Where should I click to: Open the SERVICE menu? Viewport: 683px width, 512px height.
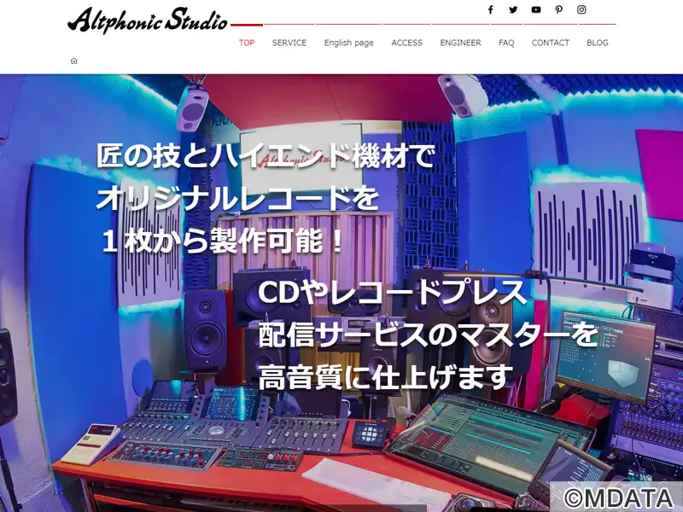click(x=289, y=43)
